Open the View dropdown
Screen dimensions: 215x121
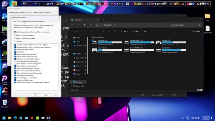pyautogui.click(x=135, y=31)
